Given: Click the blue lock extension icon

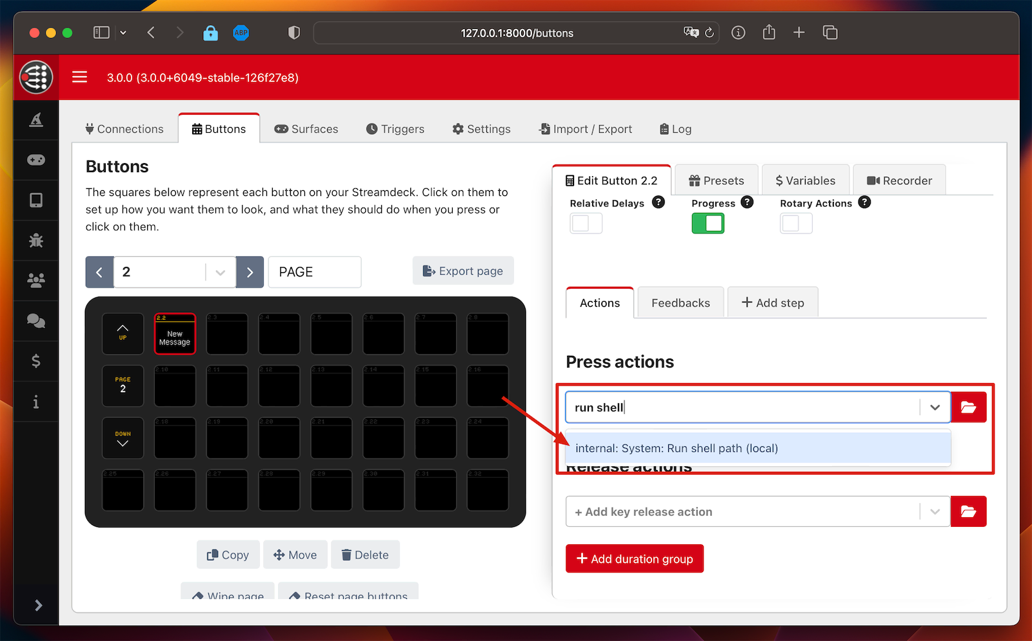Looking at the screenshot, I should tap(210, 32).
